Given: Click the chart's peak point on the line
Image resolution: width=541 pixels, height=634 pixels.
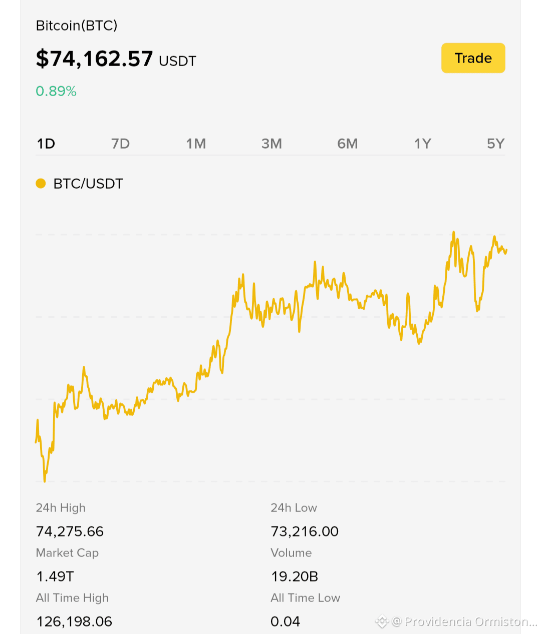Looking at the screenshot, I should click(x=454, y=232).
